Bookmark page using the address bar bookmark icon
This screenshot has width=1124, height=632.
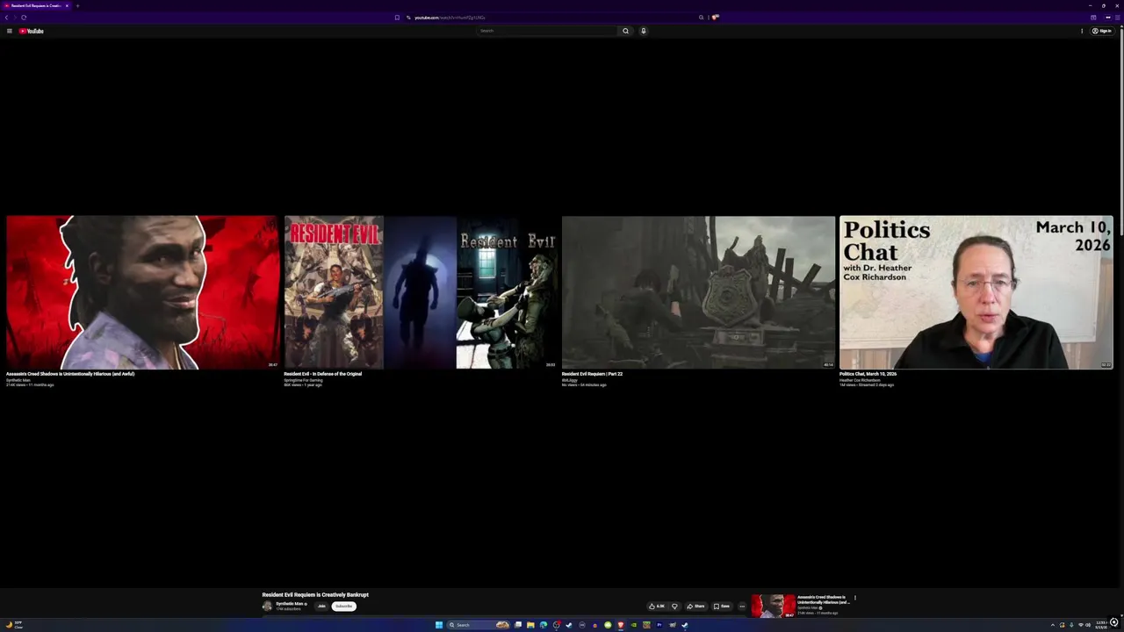point(397,18)
